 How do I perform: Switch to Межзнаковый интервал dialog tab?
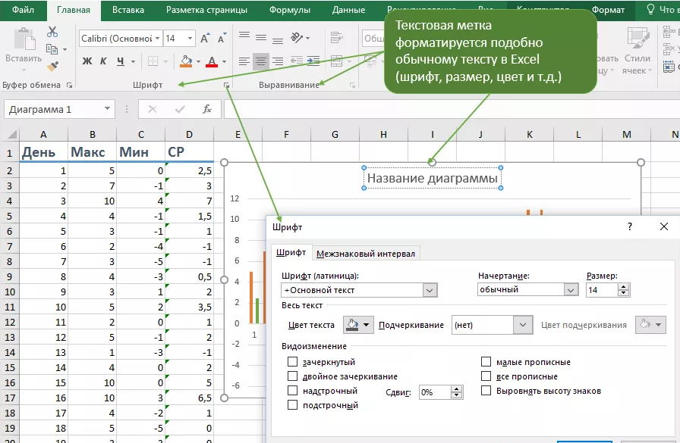point(366,254)
